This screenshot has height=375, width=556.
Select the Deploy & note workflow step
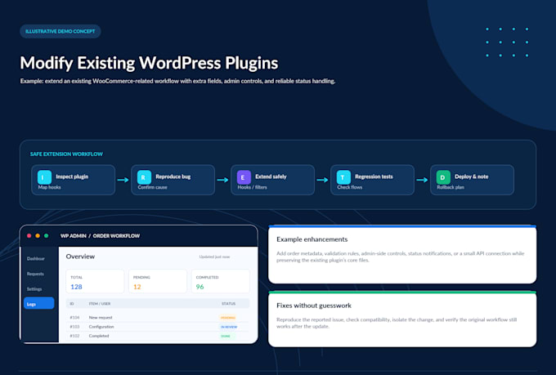click(x=472, y=180)
